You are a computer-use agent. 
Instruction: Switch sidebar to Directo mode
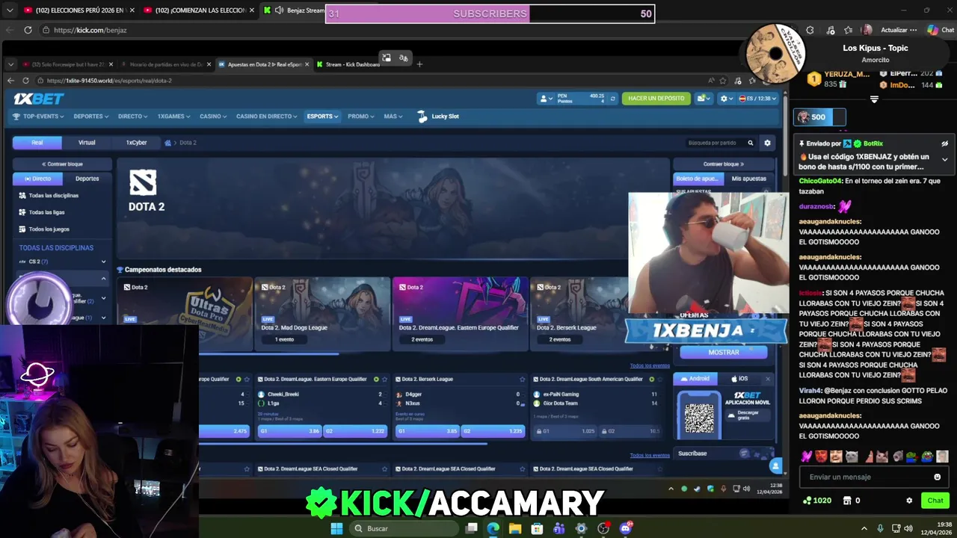(37, 179)
